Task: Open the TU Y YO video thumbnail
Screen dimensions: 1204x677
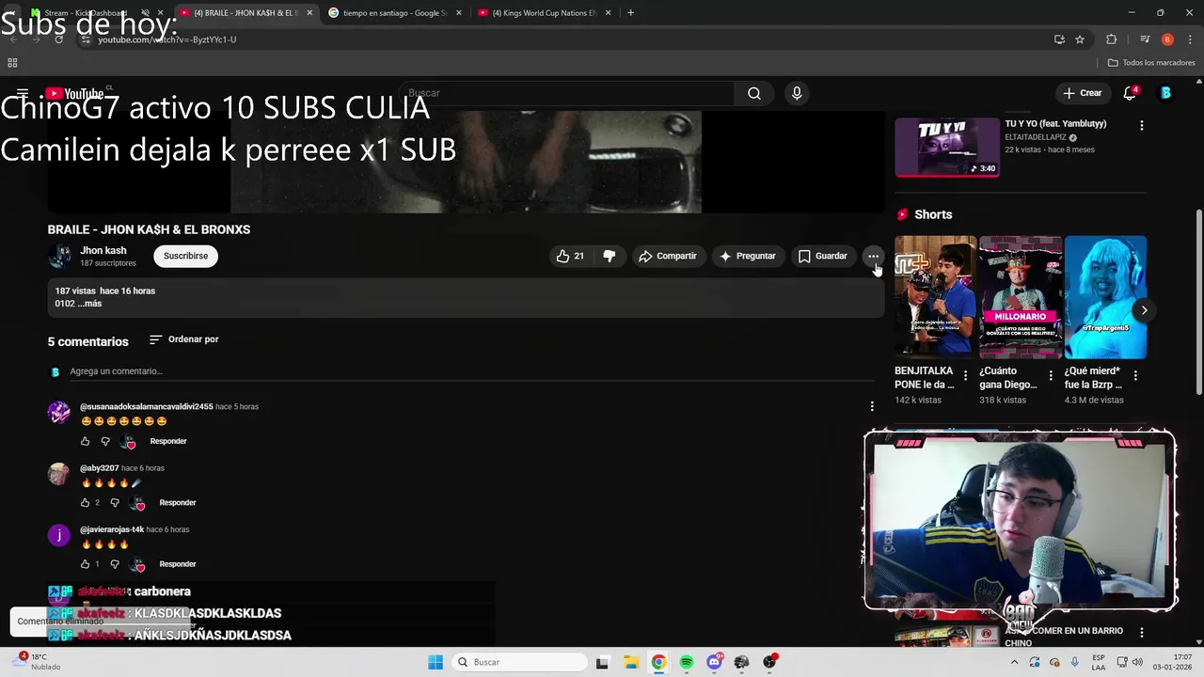Action: tap(946, 147)
